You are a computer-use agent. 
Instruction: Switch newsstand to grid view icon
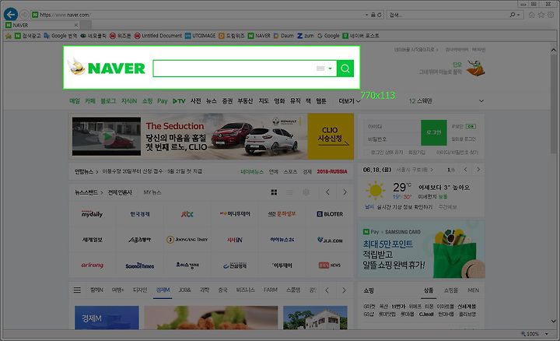[274, 192]
